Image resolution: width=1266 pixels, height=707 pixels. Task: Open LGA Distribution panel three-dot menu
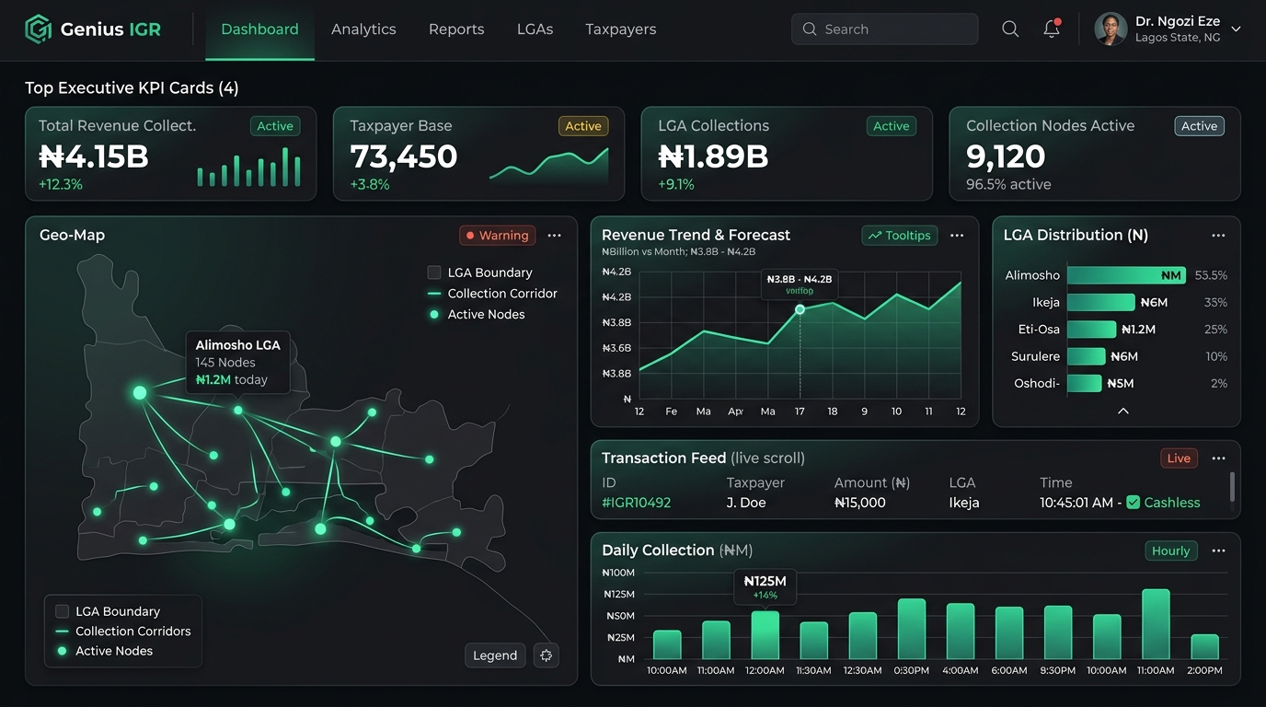point(1218,236)
